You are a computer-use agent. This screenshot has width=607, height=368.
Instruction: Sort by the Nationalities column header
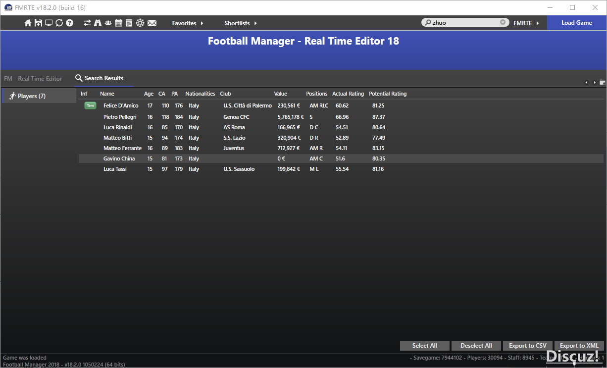pyautogui.click(x=201, y=94)
